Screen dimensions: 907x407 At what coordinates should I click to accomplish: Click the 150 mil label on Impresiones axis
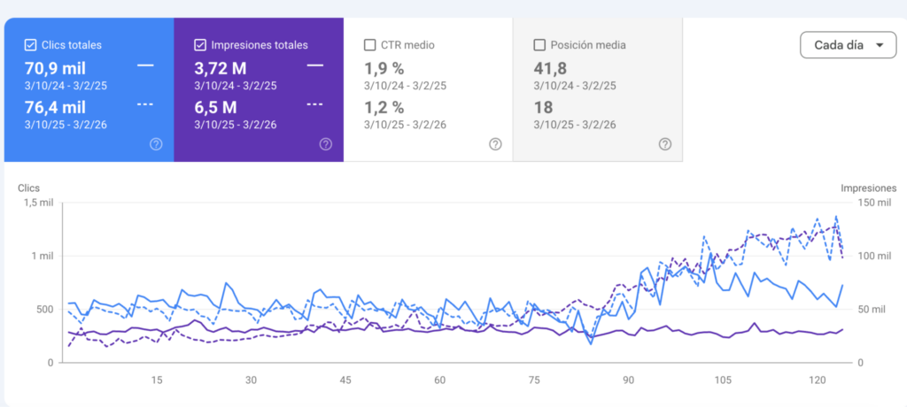pyautogui.click(x=872, y=203)
